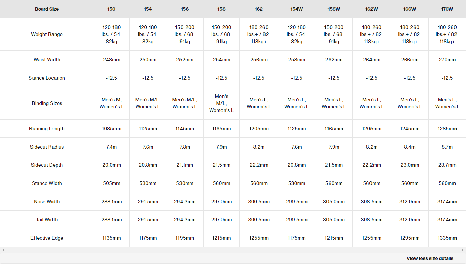Click the right scroll arrow of horizontal scrollbar

pyautogui.click(x=463, y=250)
